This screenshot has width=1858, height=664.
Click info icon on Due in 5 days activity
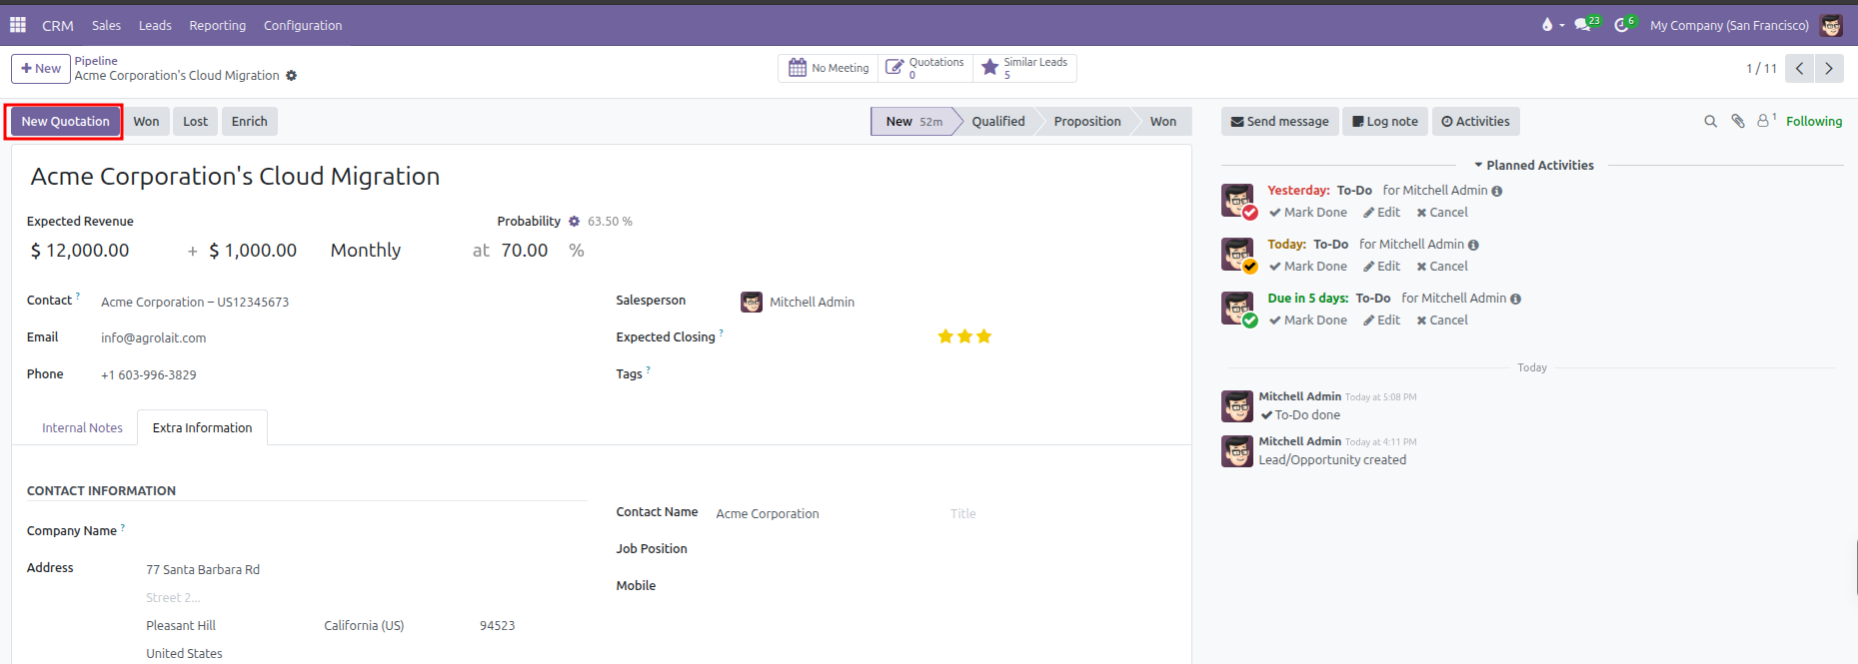point(1515,299)
